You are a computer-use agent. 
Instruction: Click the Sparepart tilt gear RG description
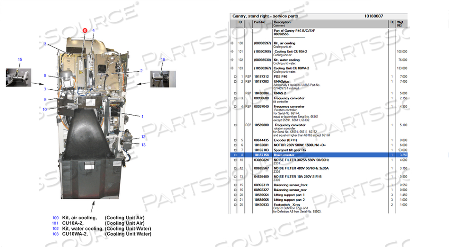point(290,150)
